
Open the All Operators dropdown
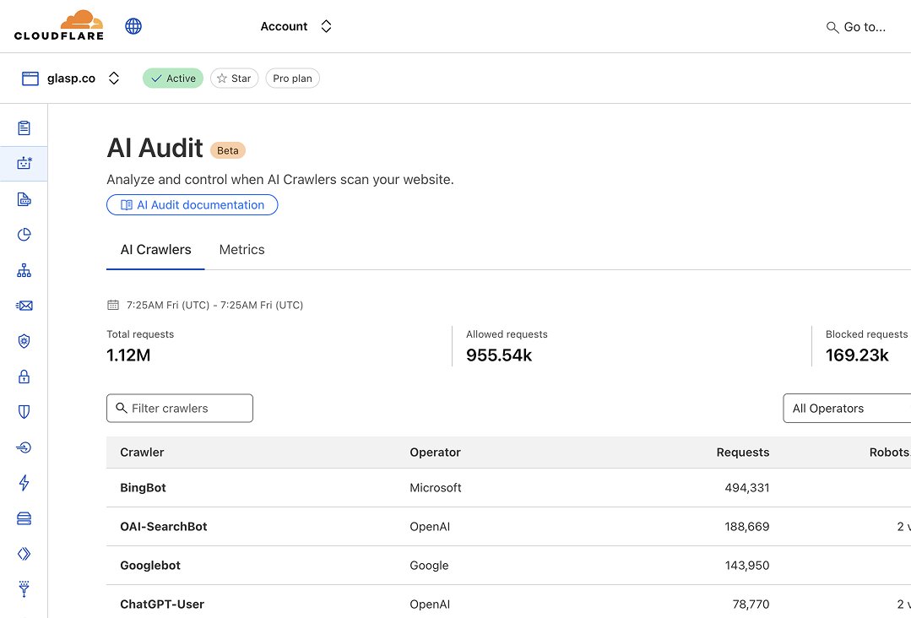click(x=847, y=409)
